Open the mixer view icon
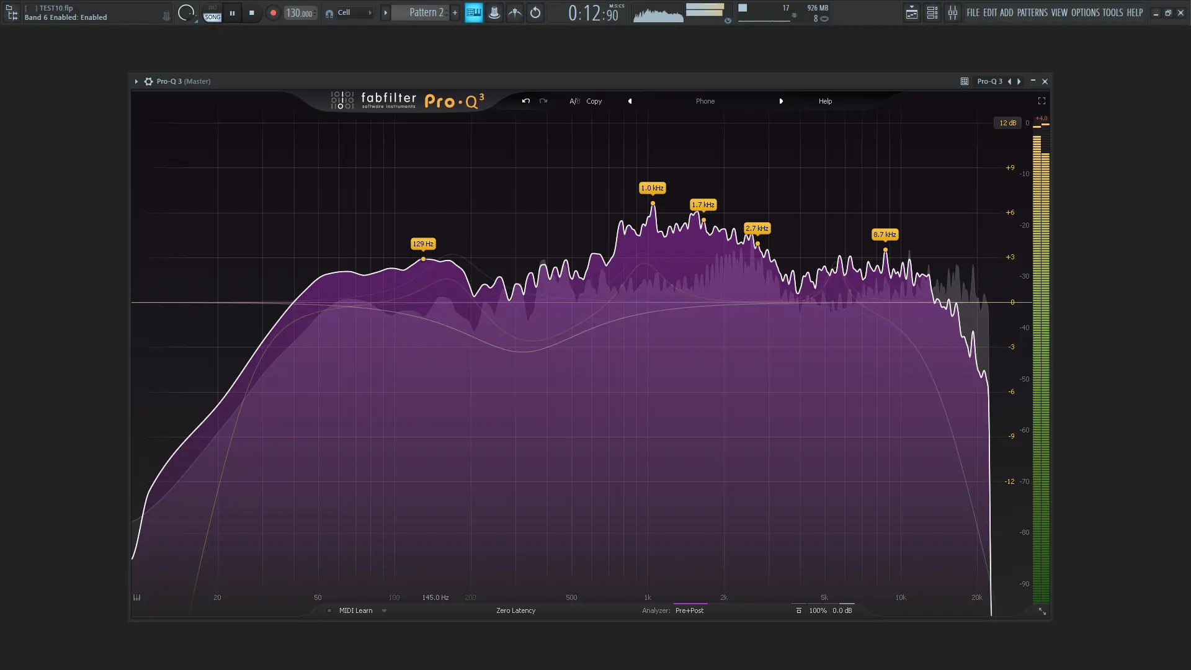Image resolution: width=1191 pixels, height=670 pixels. click(x=952, y=12)
